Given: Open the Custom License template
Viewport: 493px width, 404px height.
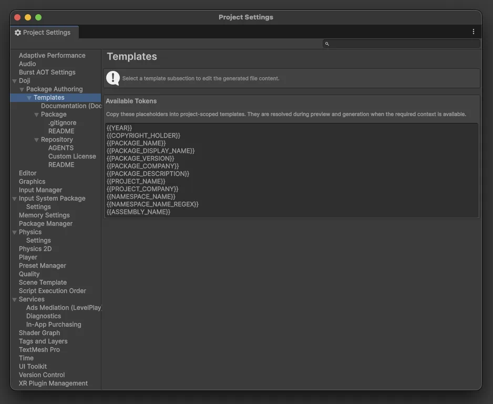Looking at the screenshot, I should click(x=72, y=156).
